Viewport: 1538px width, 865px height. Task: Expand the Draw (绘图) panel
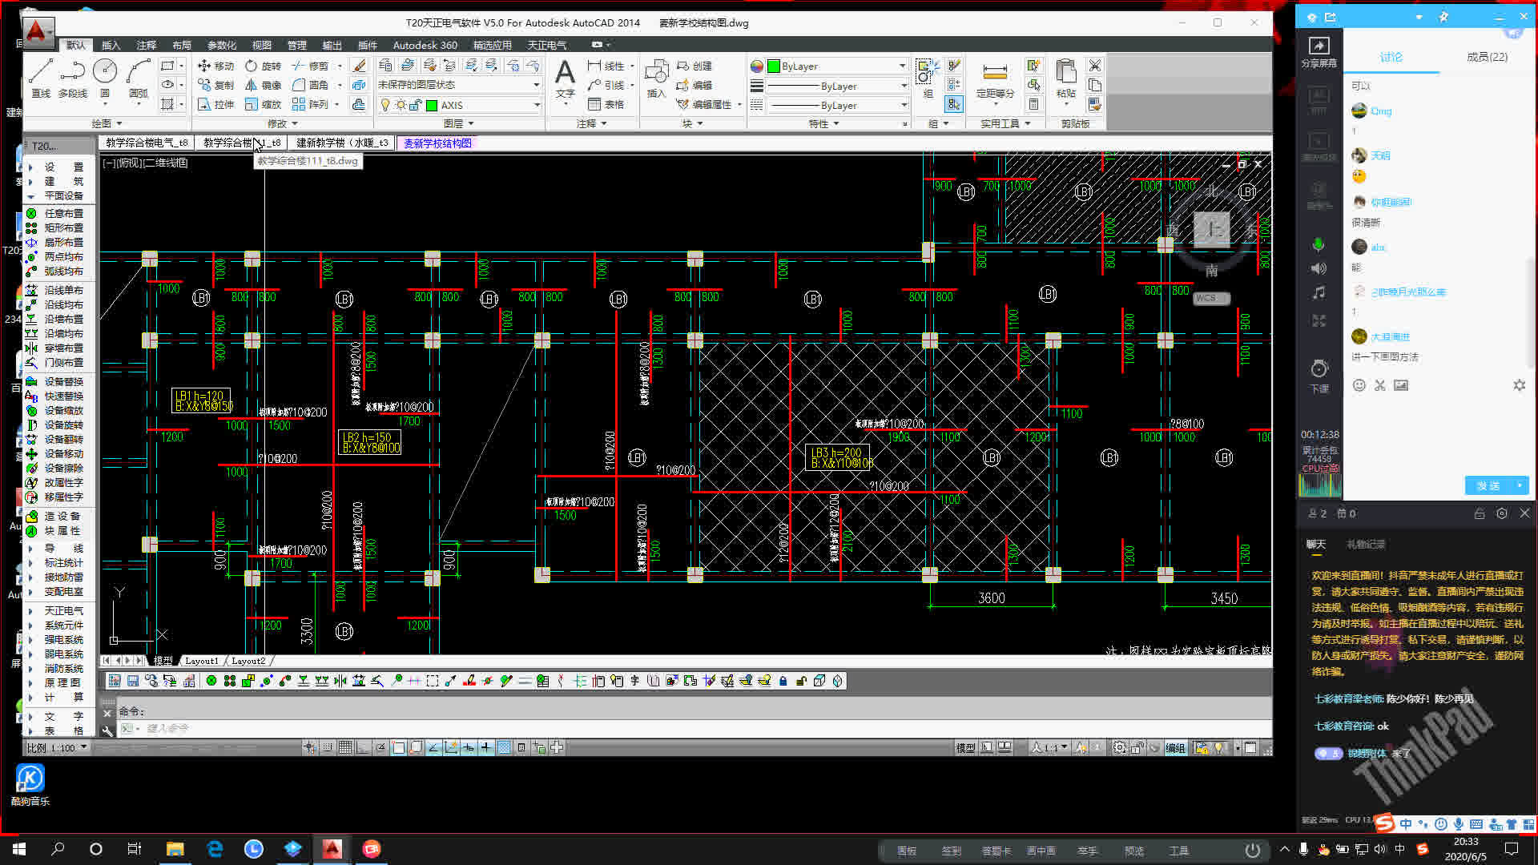(x=107, y=123)
